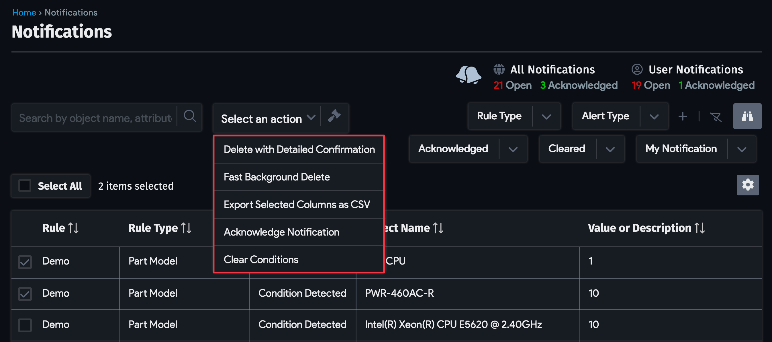
Task: Click the search magnifier icon
Action: [190, 116]
